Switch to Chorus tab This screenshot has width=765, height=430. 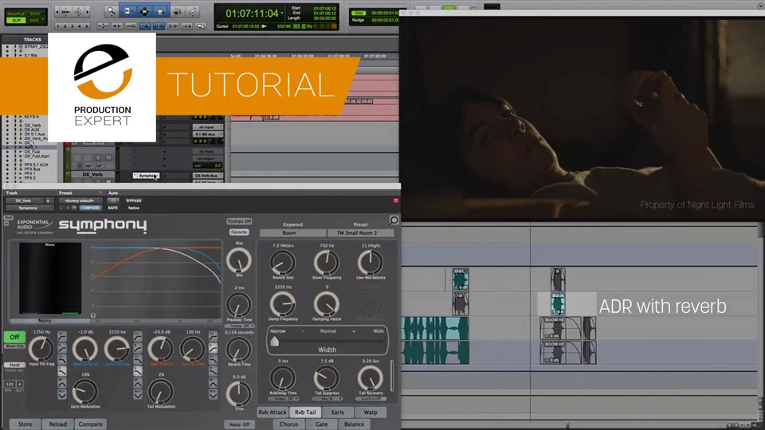[288, 424]
